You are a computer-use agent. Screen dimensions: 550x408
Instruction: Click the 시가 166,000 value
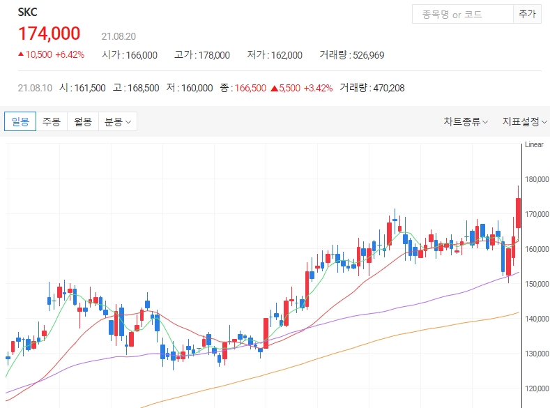point(130,55)
